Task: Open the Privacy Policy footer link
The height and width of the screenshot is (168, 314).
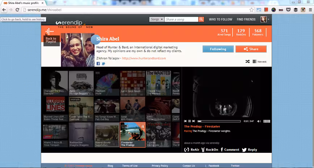Action: click(160, 165)
